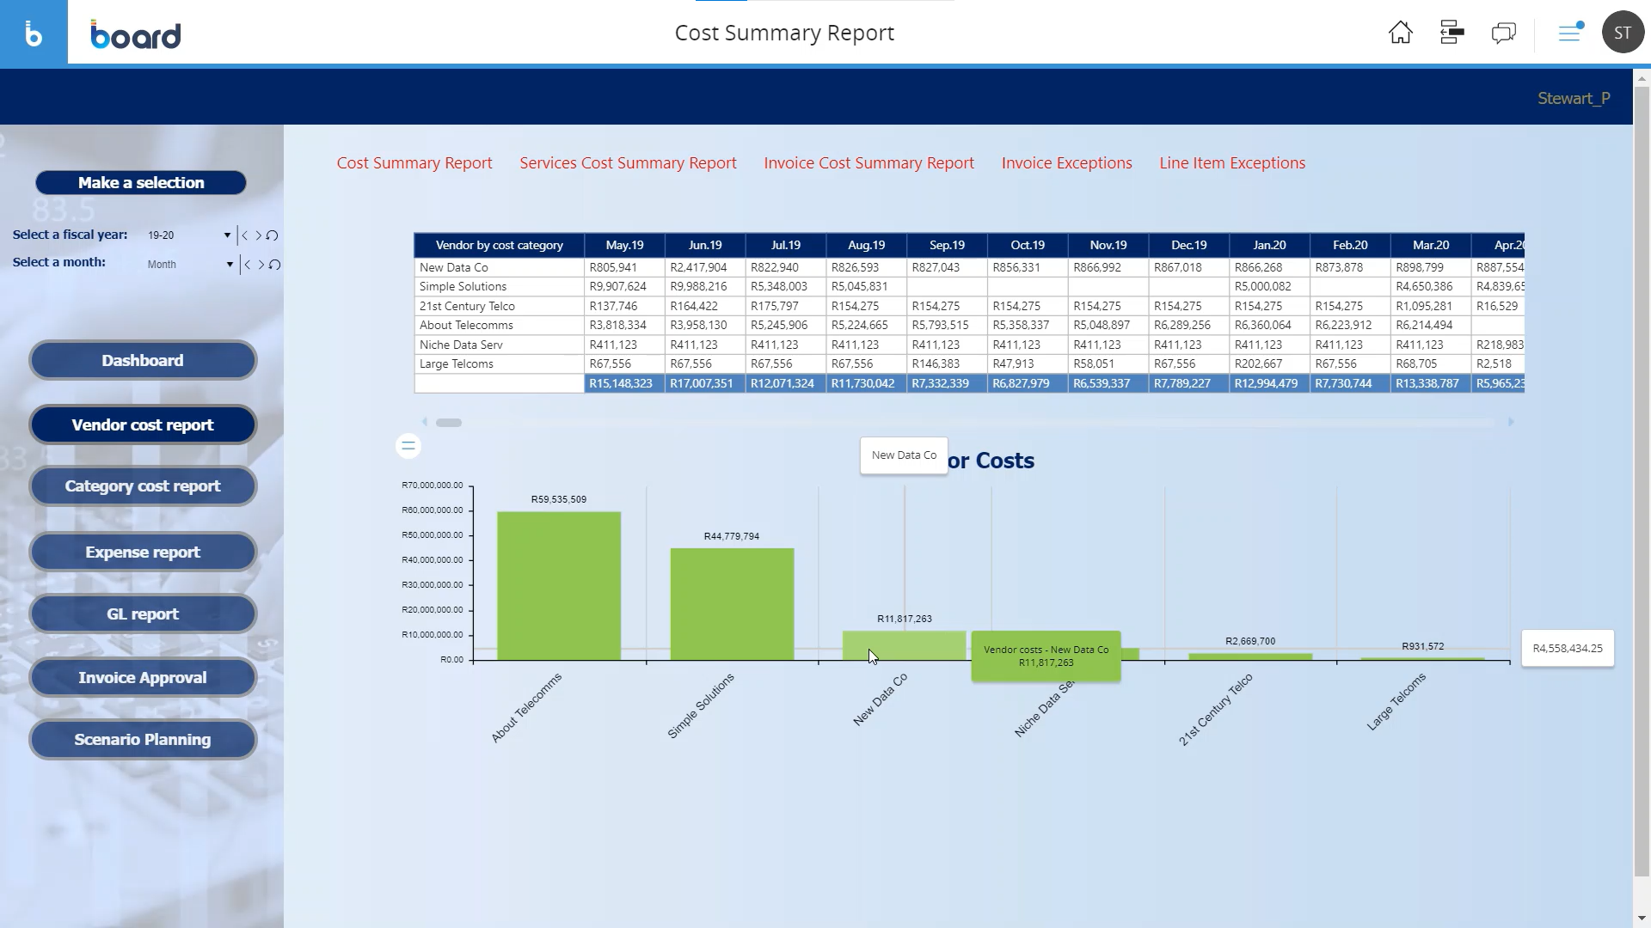Viewport: 1651px width, 928px height.
Task: Switch to Invoice Exceptions tab
Action: [1066, 163]
